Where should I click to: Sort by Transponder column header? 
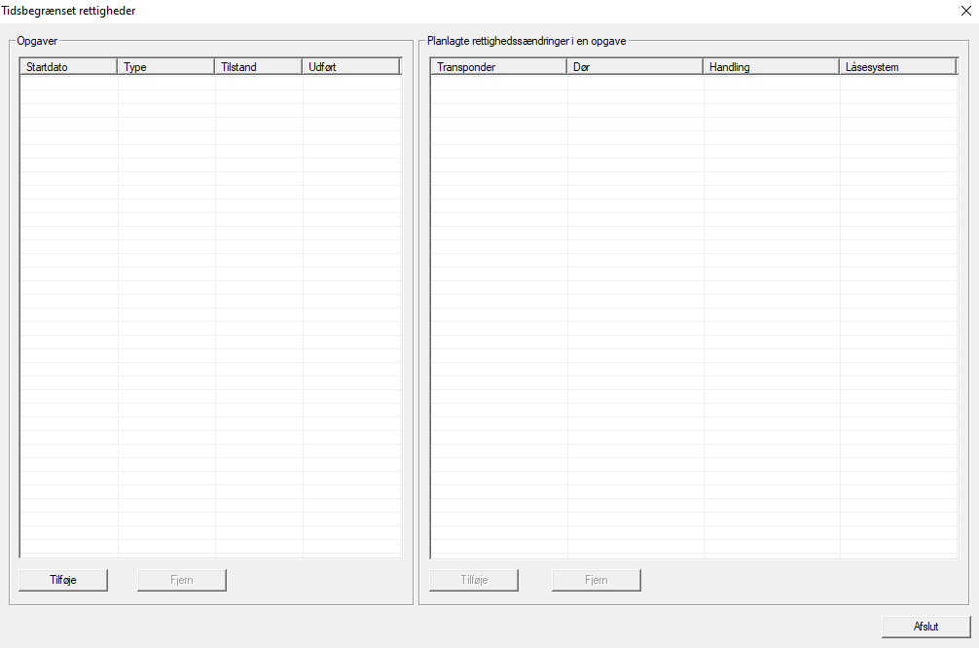point(498,67)
